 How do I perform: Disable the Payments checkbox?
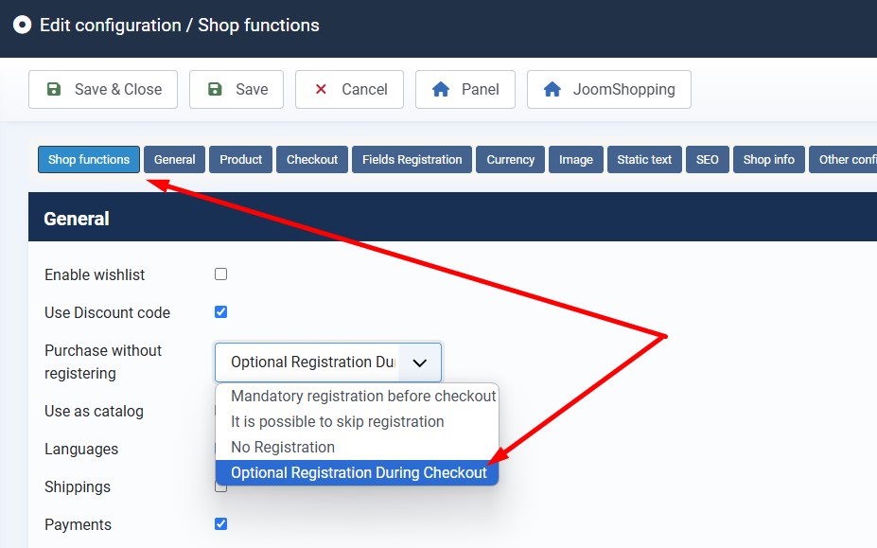[220, 524]
